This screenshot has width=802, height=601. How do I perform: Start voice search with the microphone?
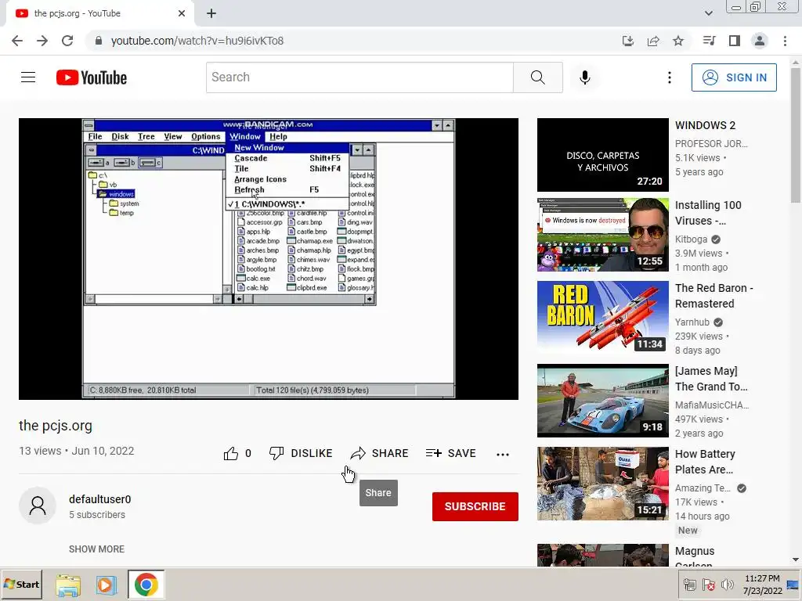(584, 77)
